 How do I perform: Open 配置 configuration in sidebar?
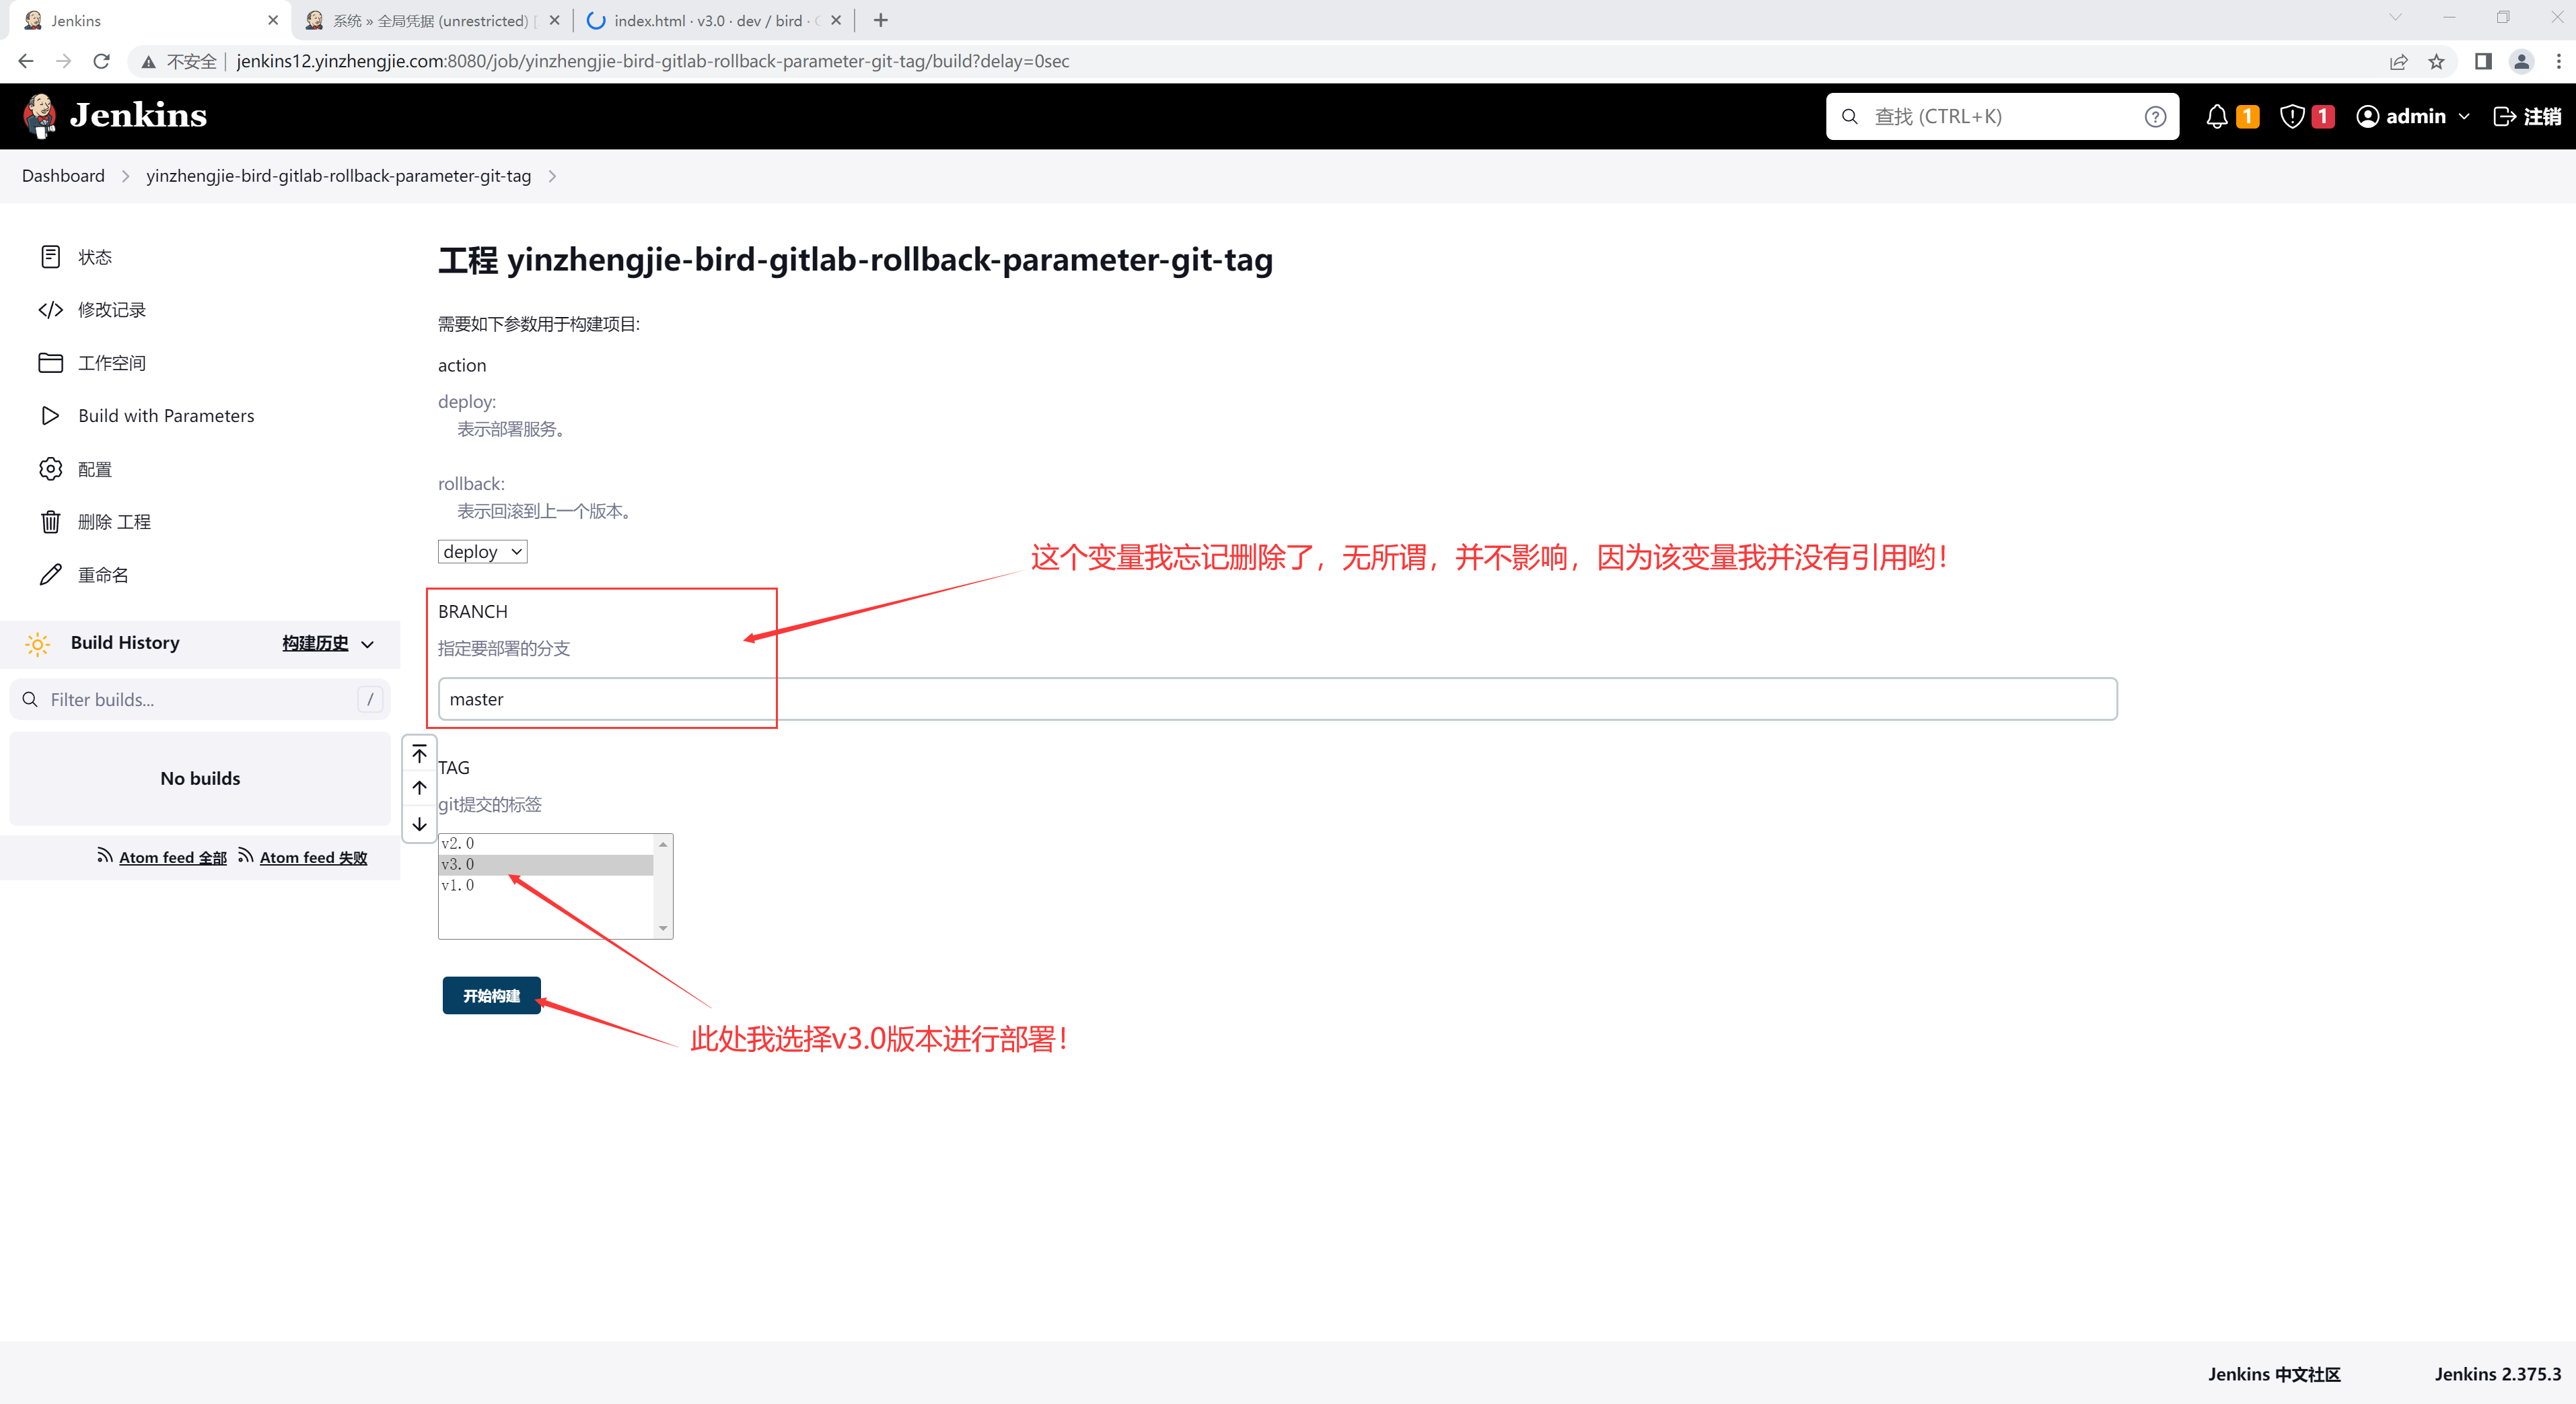[95, 469]
